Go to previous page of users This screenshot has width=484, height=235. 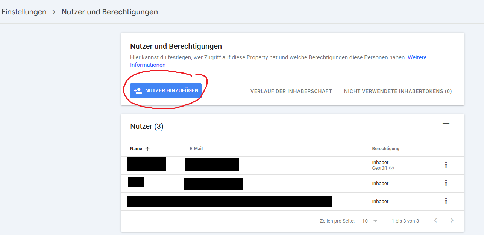pos(435,220)
